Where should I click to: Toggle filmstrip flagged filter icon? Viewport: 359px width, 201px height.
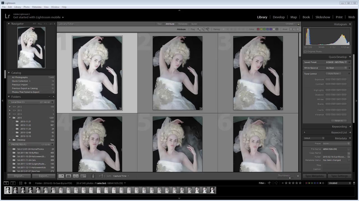click(269, 183)
